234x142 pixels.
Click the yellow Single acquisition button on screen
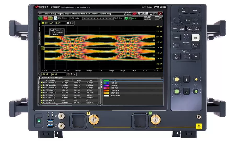[x=50, y=18]
